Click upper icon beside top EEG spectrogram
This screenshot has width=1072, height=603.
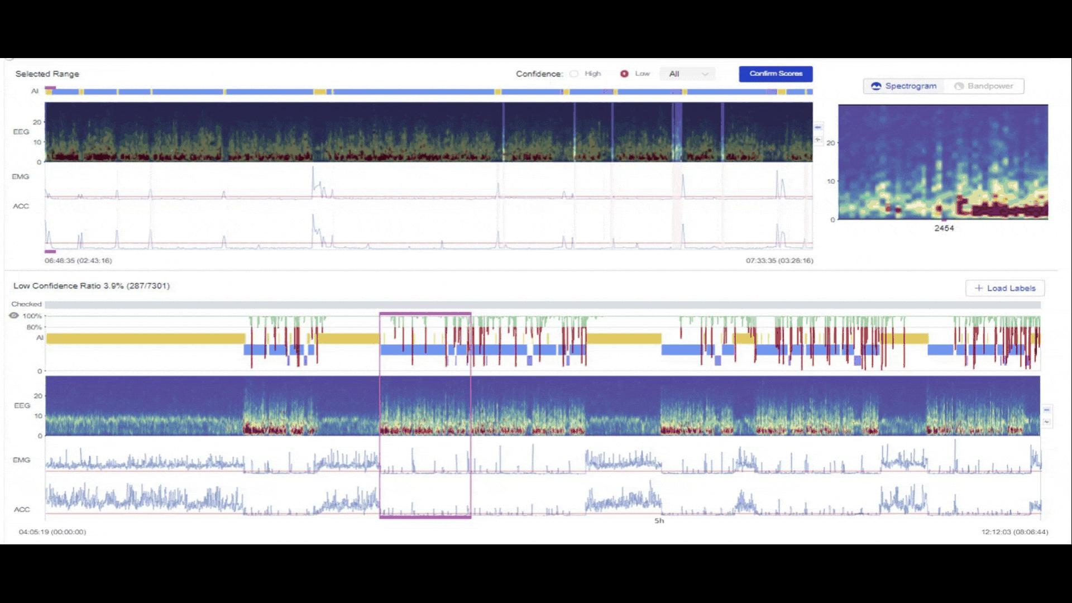pyautogui.click(x=818, y=127)
